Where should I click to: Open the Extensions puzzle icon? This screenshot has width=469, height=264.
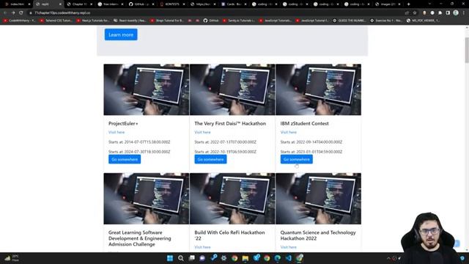click(440, 13)
